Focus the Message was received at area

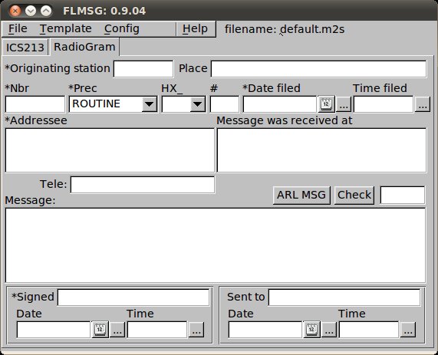click(322, 150)
